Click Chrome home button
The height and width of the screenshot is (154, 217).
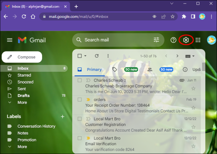click(33, 17)
